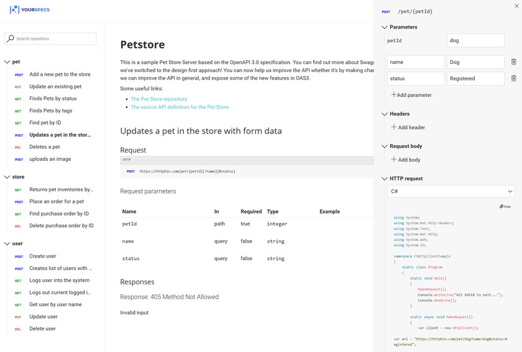Open the C# language dropdown
522x352 pixels.
coord(451,191)
